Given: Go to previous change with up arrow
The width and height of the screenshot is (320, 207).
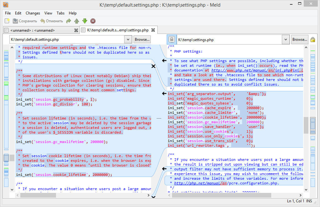Looking at the screenshot, I should (77, 21).
